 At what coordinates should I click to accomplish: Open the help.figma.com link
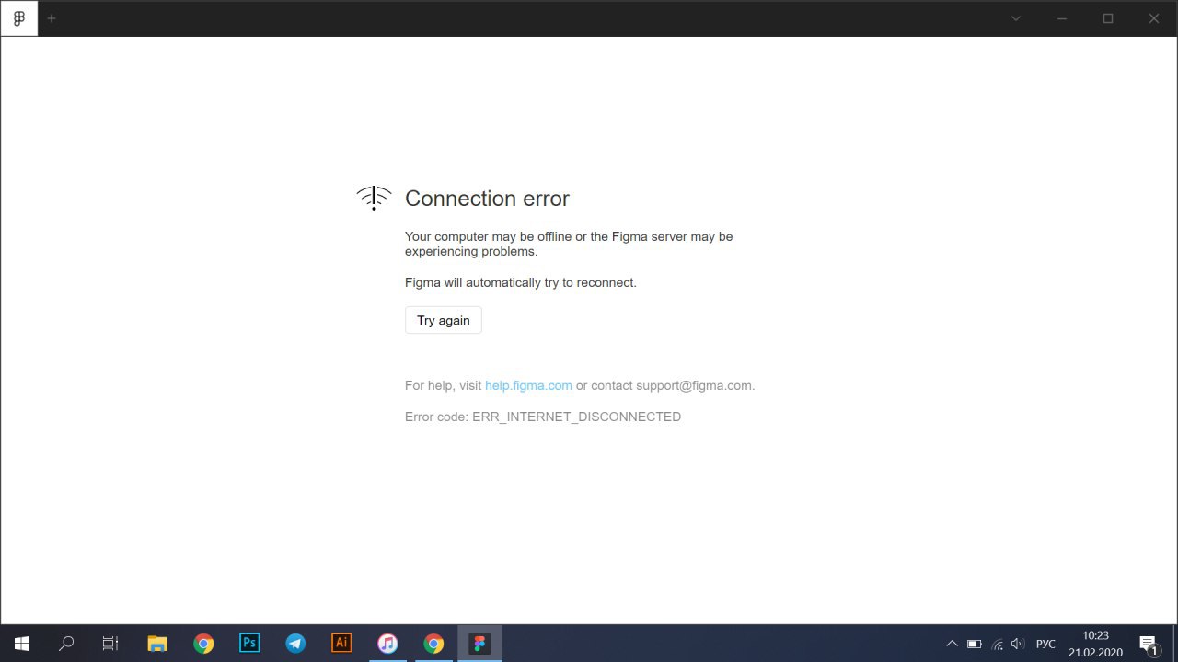[528, 385]
